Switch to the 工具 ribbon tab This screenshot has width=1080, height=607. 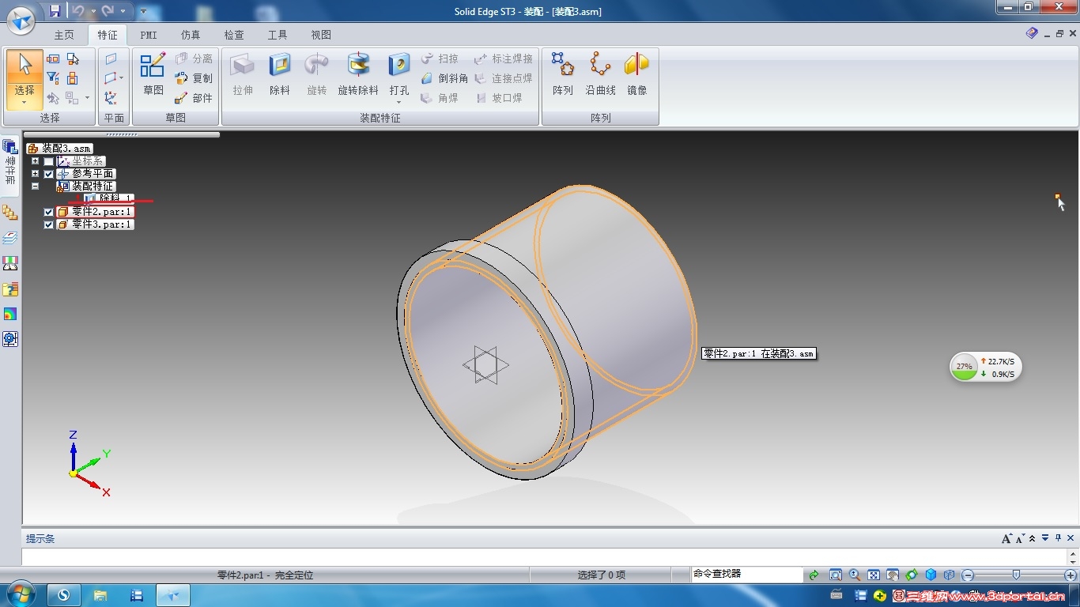pyautogui.click(x=278, y=35)
